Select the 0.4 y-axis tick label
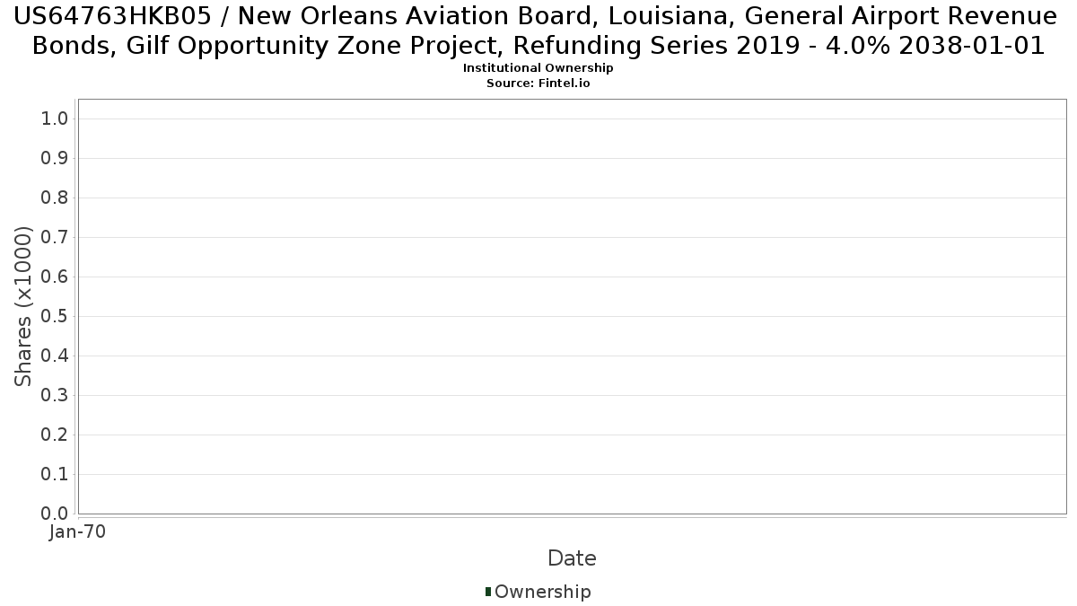 pyautogui.click(x=55, y=356)
